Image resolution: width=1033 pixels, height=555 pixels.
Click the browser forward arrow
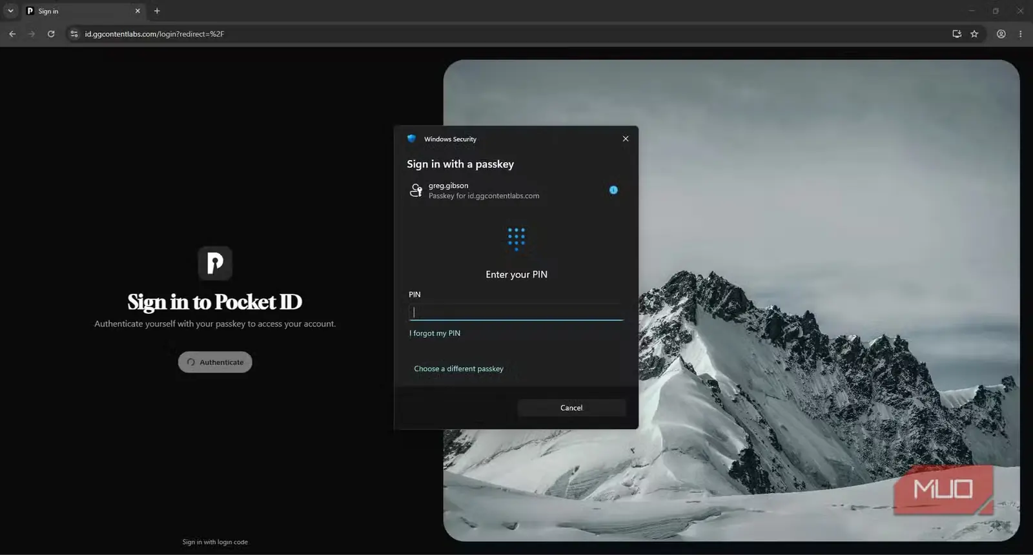32,34
